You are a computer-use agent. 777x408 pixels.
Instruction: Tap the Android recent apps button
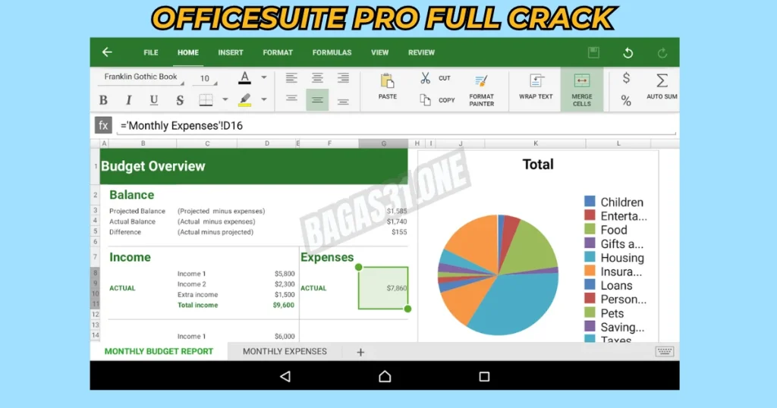484,377
